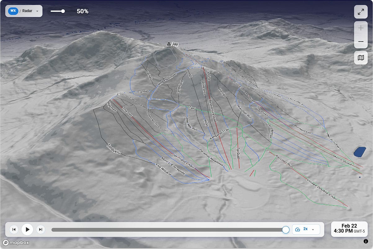The width and height of the screenshot is (373, 249).
Task: Select the Jay summit marker
Action: click(169, 44)
